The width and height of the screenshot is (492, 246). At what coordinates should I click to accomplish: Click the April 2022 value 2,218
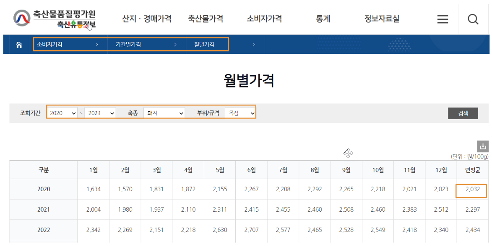tap(188, 230)
